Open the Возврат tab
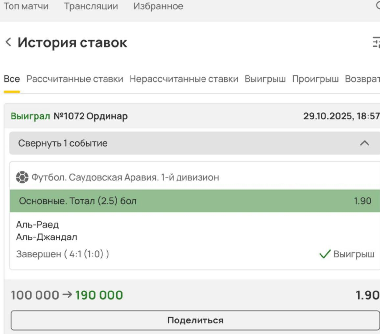The height and width of the screenshot is (334, 380). [362, 79]
